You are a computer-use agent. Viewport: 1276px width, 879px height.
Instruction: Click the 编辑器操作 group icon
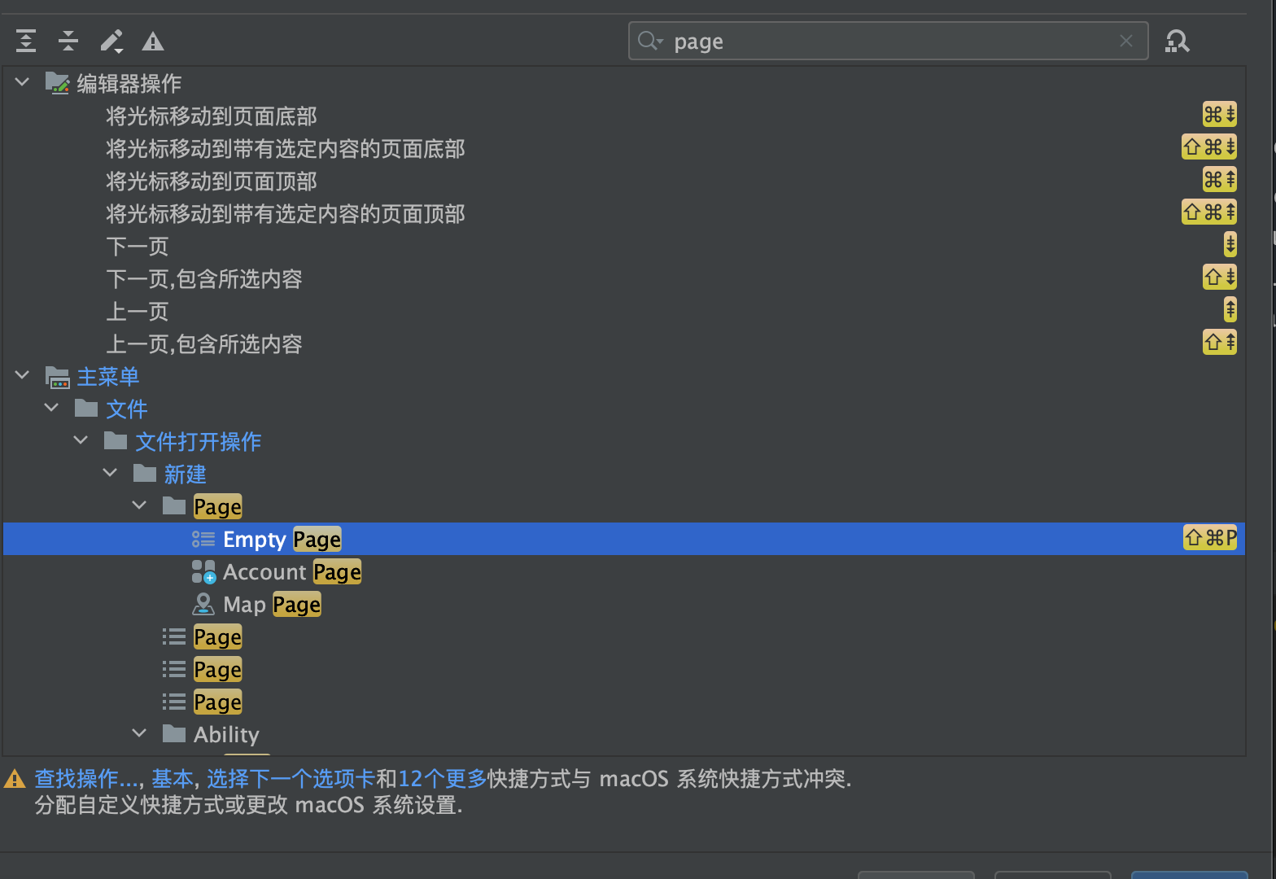tap(57, 83)
